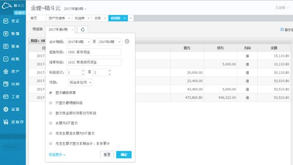Uncheck 显示辅助核算 checkbox
Image resolution: width=293 pixels, height=165 pixels.
[x=51, y=93]
